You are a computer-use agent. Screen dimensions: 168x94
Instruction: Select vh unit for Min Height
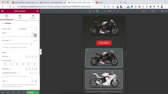pos(37,41)
